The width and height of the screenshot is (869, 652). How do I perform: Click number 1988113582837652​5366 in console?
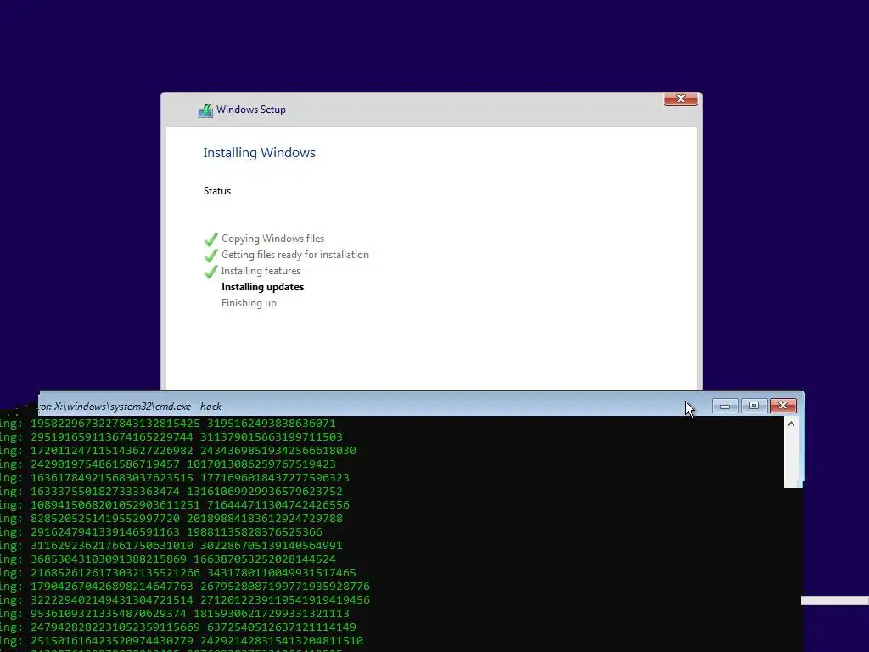point(255,532)
